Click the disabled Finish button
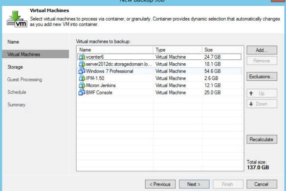286x191 pixels. click(x=228, y=184)
